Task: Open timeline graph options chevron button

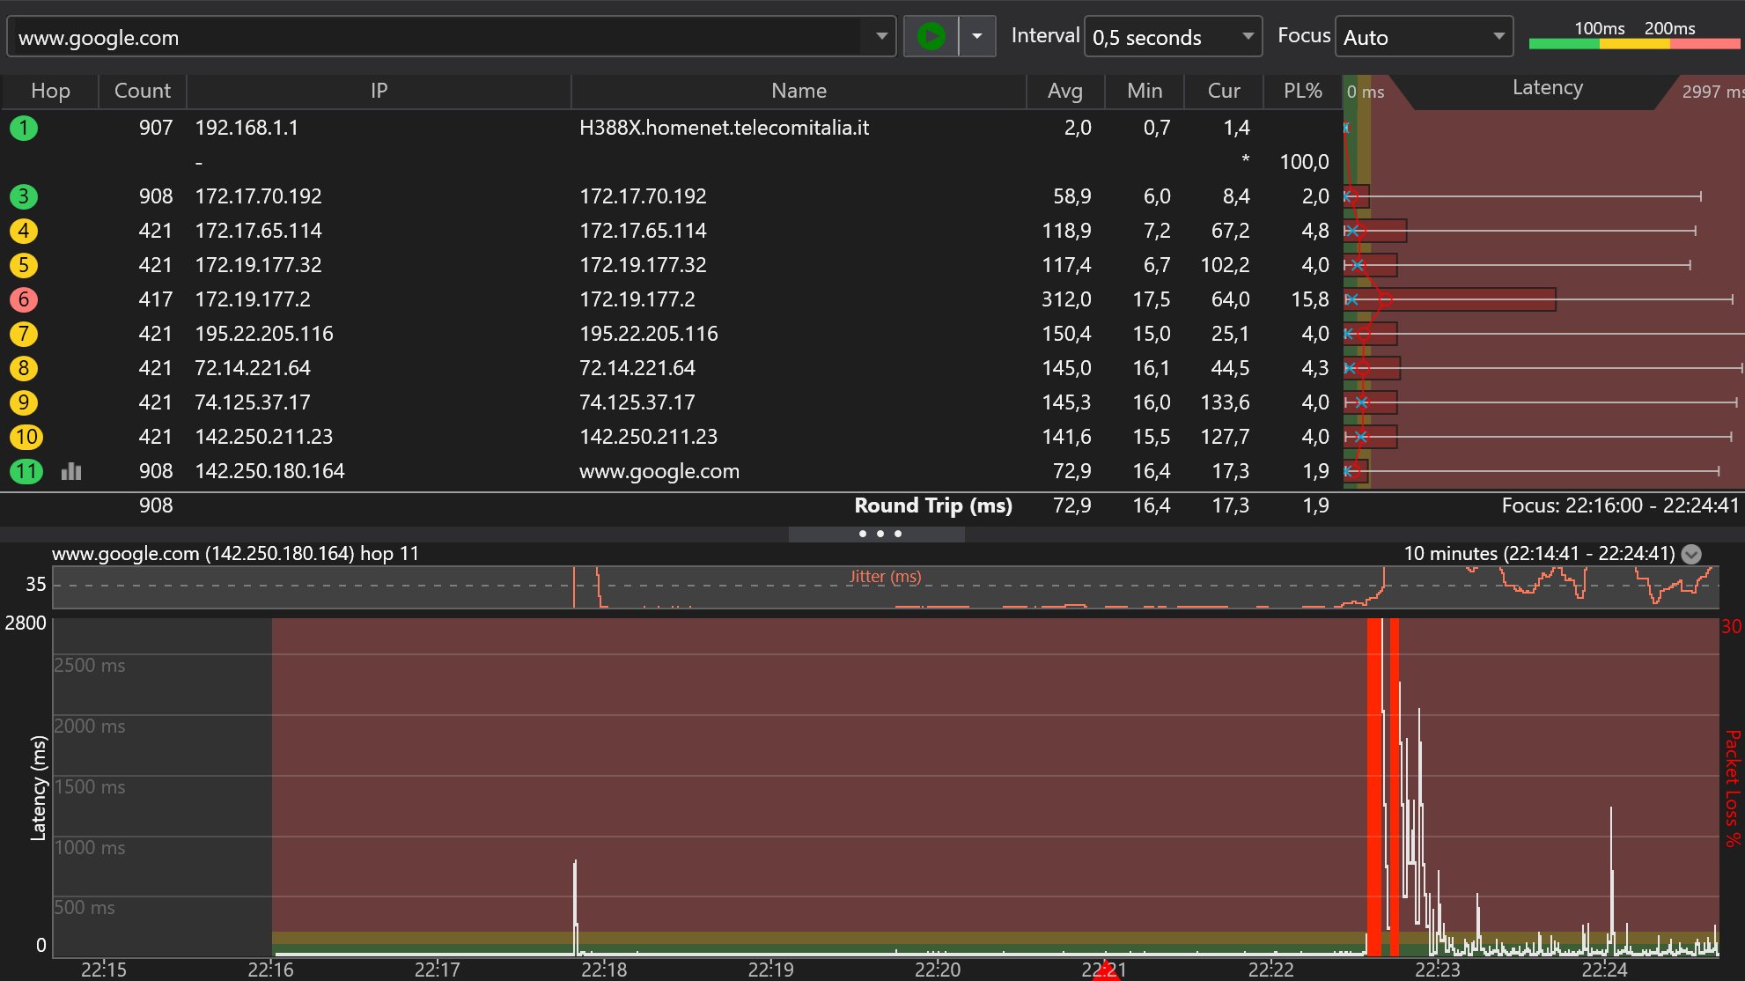Action: coord(1690,554)
